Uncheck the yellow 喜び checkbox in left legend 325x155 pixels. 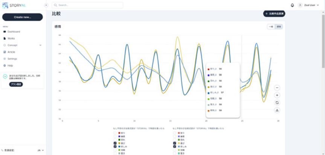[115, 143]
